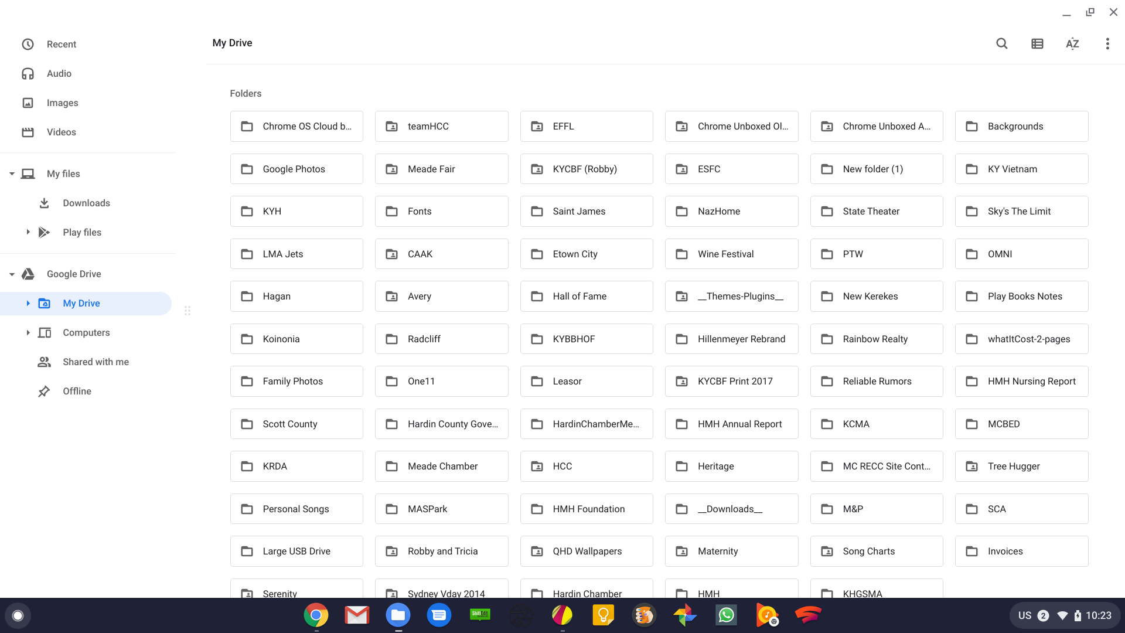The image size is (1125, 633).
Task: Switch to list view layout
Action: tap(1037, 43)
